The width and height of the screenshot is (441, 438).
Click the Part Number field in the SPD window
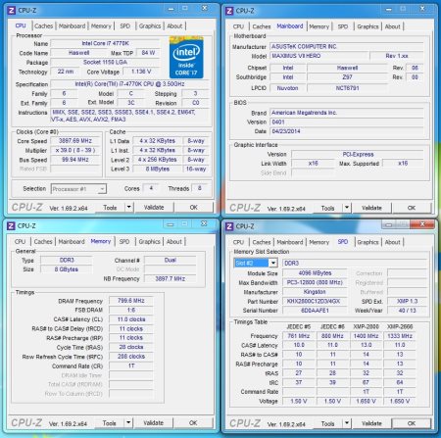(315, 301)
